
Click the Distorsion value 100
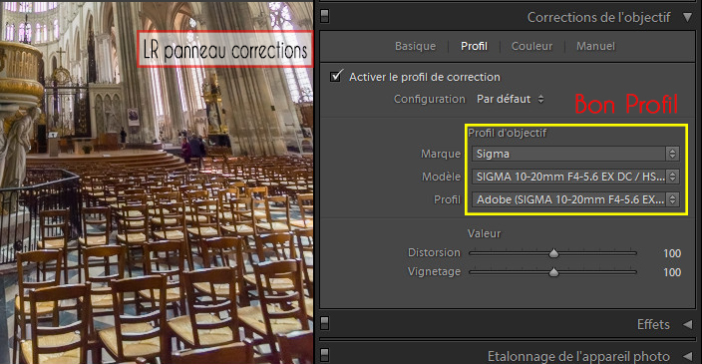click(672, 253)
